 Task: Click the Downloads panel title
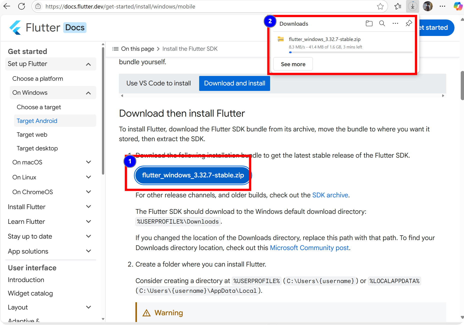[294, 24]
